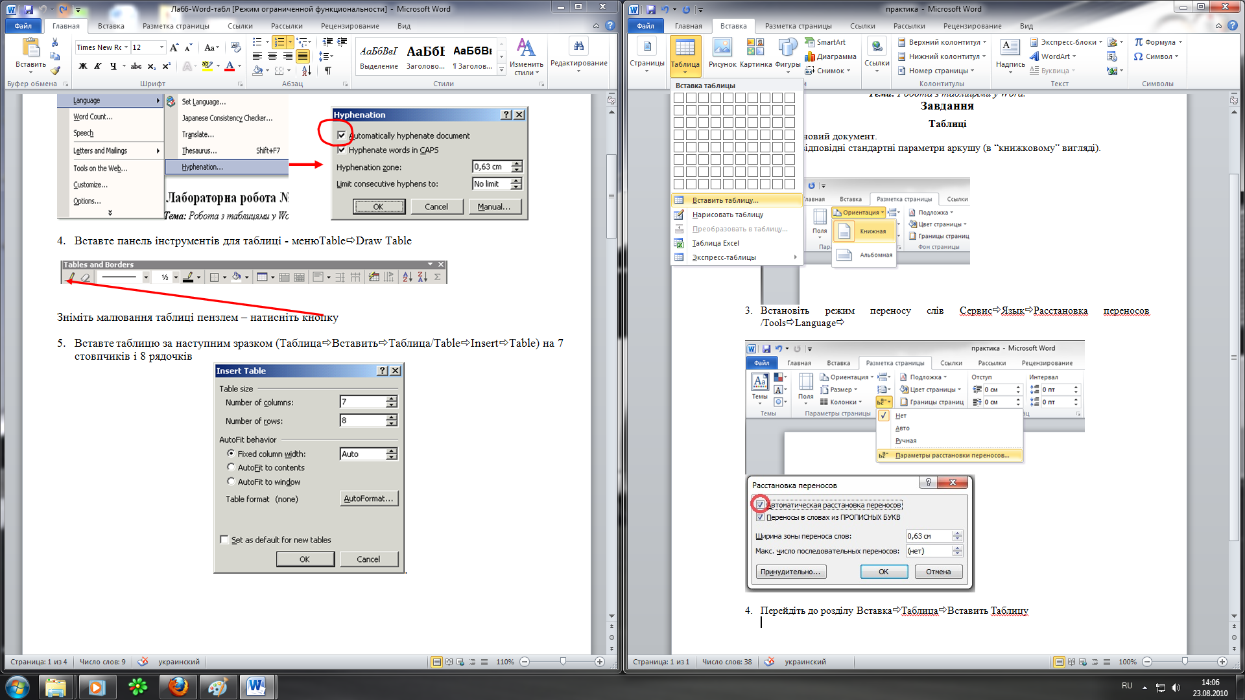Toggle Underline (Ч) formatting
Viewport: 1245px width, 700px height.
tap(113, 66)
